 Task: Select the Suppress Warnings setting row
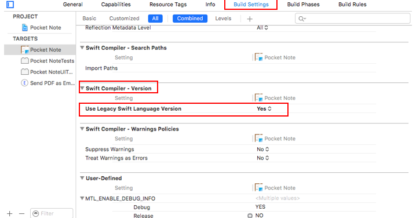(228, 149)
